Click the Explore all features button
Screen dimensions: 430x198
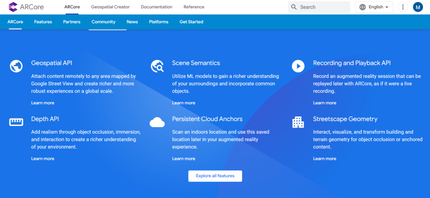(215, 176)
